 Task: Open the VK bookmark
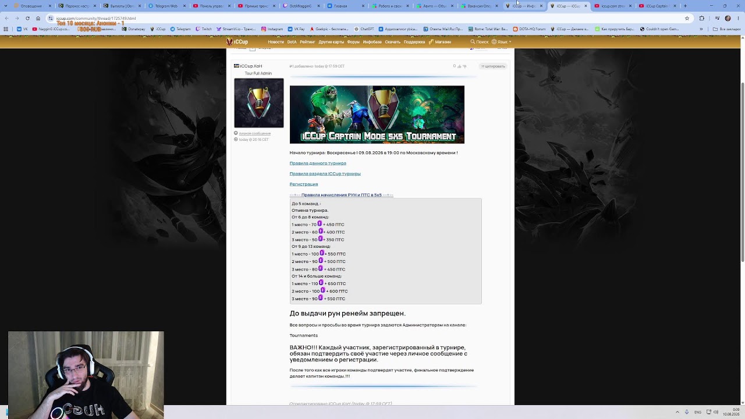(x=22, y=29)
